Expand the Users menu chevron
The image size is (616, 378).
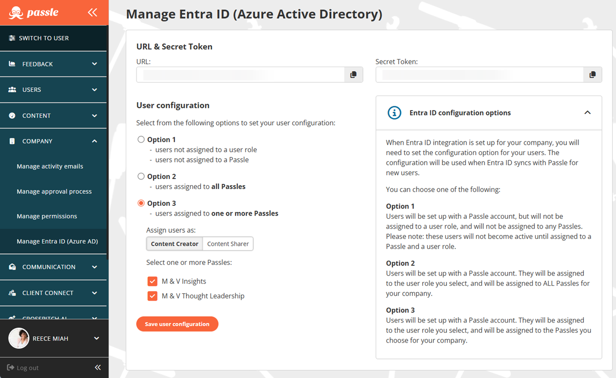tap(95, 89)
